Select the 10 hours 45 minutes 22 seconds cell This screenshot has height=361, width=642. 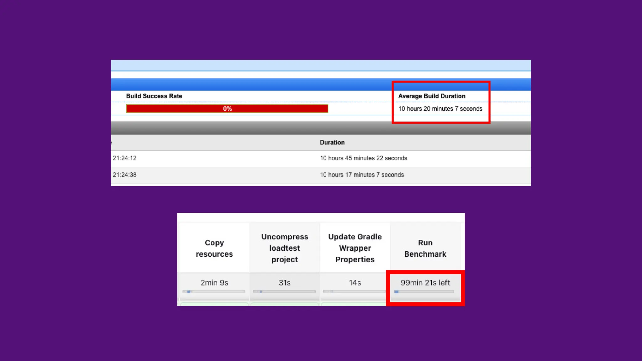click(363, 158)
